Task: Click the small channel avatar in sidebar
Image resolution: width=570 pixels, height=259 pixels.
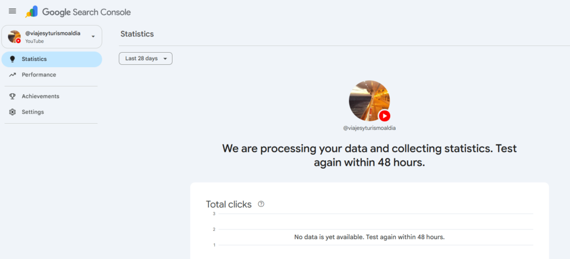Action: click(x=14, y=37)
